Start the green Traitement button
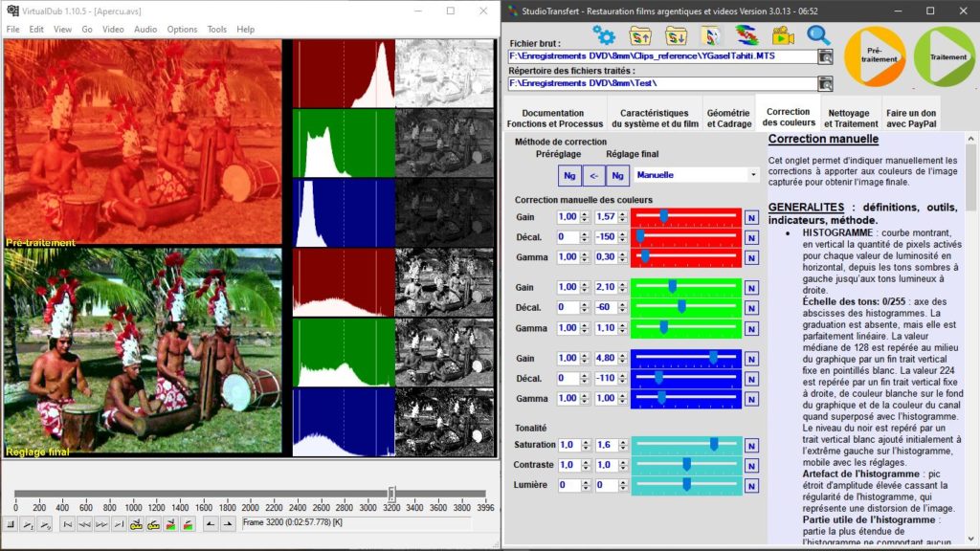 [x=944, y=57]
